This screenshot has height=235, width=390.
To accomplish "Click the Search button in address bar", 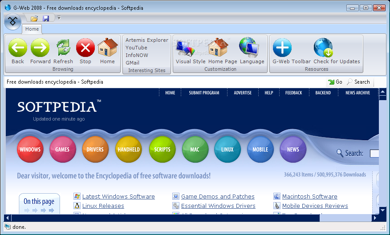I will 358,82.
